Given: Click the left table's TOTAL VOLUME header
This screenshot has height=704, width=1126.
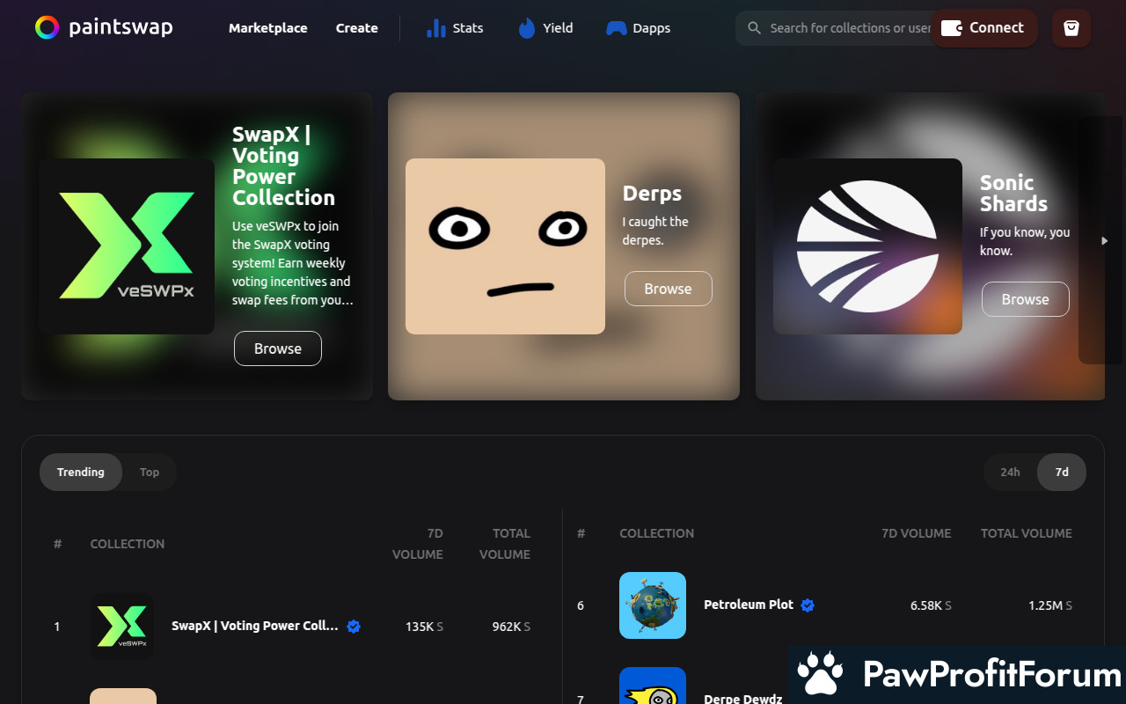Looking at the screenshot, I should [x=505, y=544].
